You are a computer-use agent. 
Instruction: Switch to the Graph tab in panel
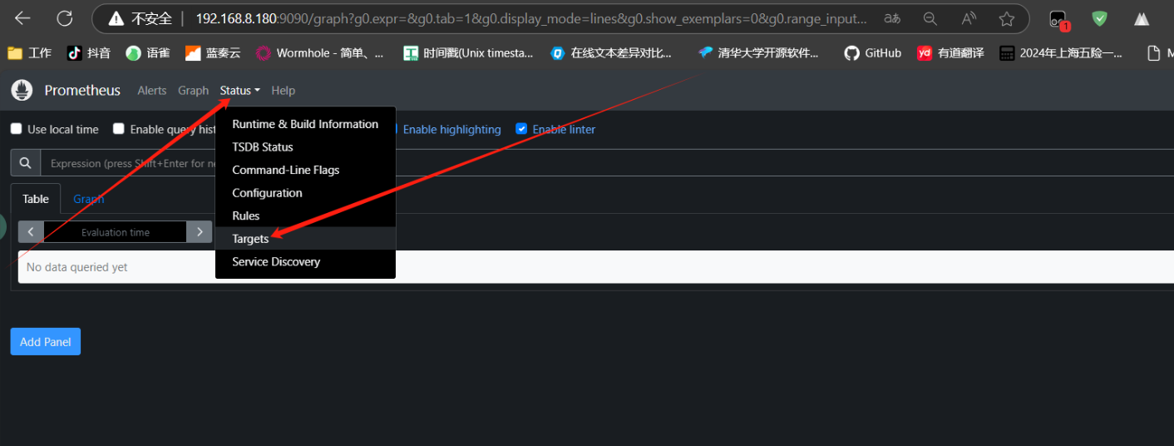(x=88, y=199)
